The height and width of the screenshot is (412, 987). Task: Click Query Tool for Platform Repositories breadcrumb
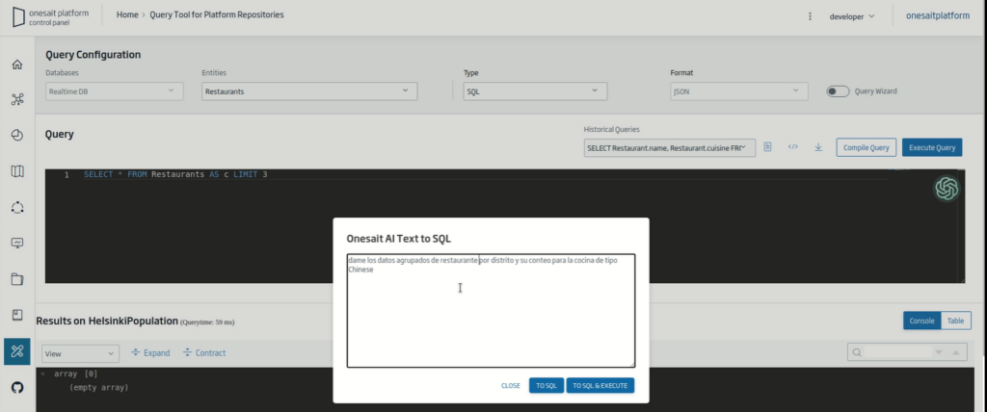tap(217, 14)
